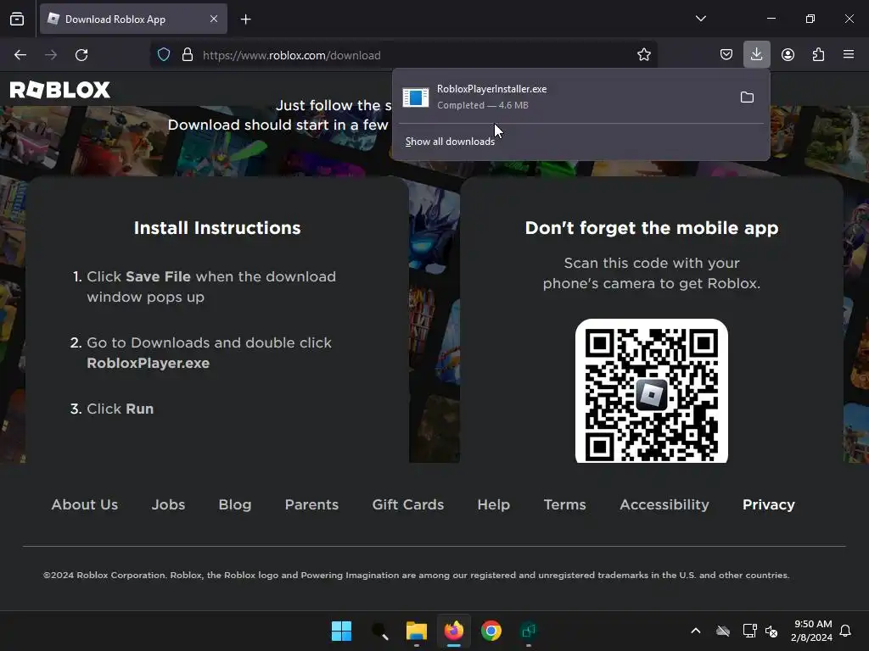Click the forward navigation arrow
The height and width of the screenshot is (651, 869).
click(x=51, y=55)
